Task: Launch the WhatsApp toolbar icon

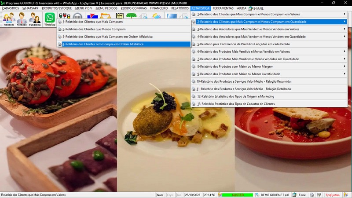Action: [50, 19]
